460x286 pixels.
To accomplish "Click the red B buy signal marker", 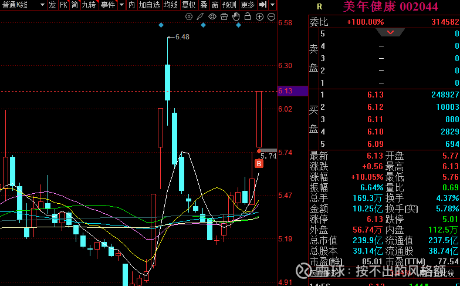I will (259, 164).
